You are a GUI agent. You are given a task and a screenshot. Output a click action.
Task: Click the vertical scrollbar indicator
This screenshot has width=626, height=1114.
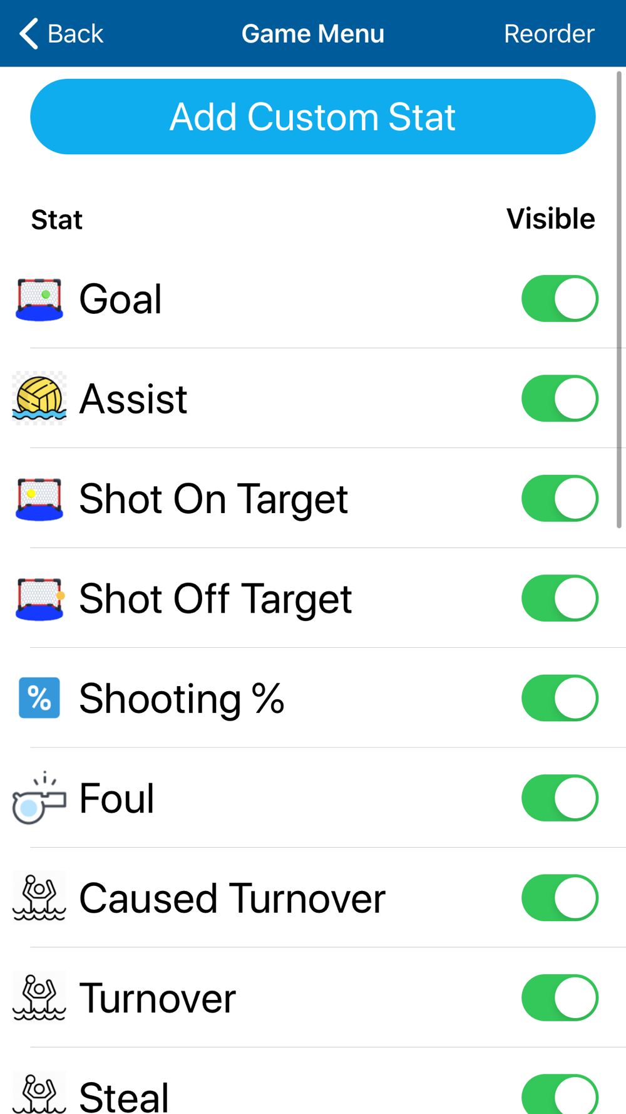coord(619,299)
